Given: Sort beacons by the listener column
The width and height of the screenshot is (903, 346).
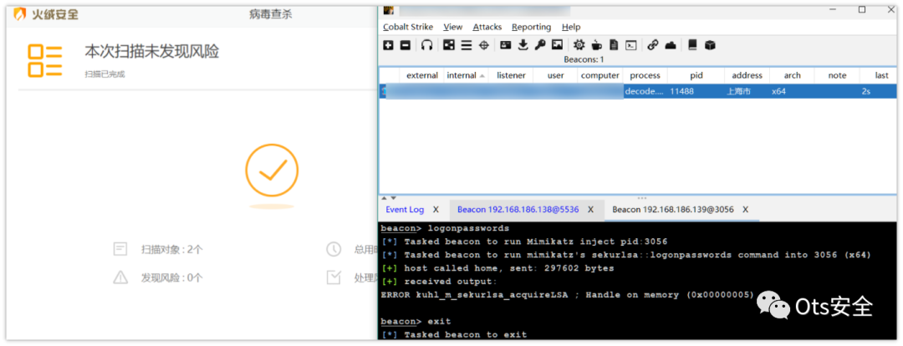Looking at the screenshot, I should [x=511, y=75].
